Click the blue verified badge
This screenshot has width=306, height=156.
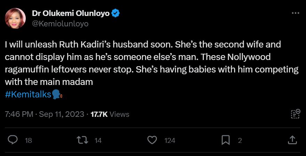[116, 14]
